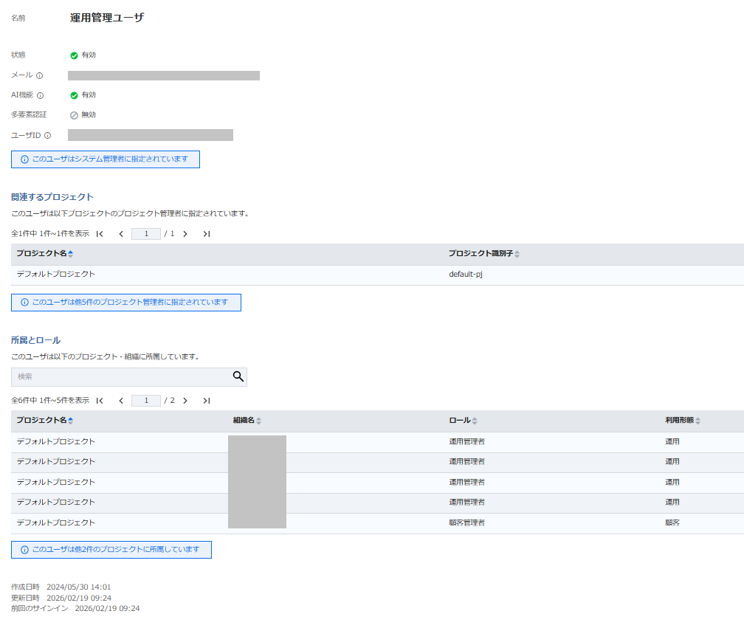744x628 pixels.
Task: Jump to last page of 関連するプロジェクト table
Action: 207,234
